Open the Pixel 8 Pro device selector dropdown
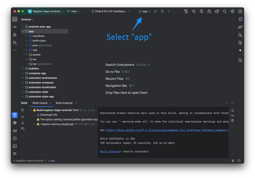 pos(111,11)
